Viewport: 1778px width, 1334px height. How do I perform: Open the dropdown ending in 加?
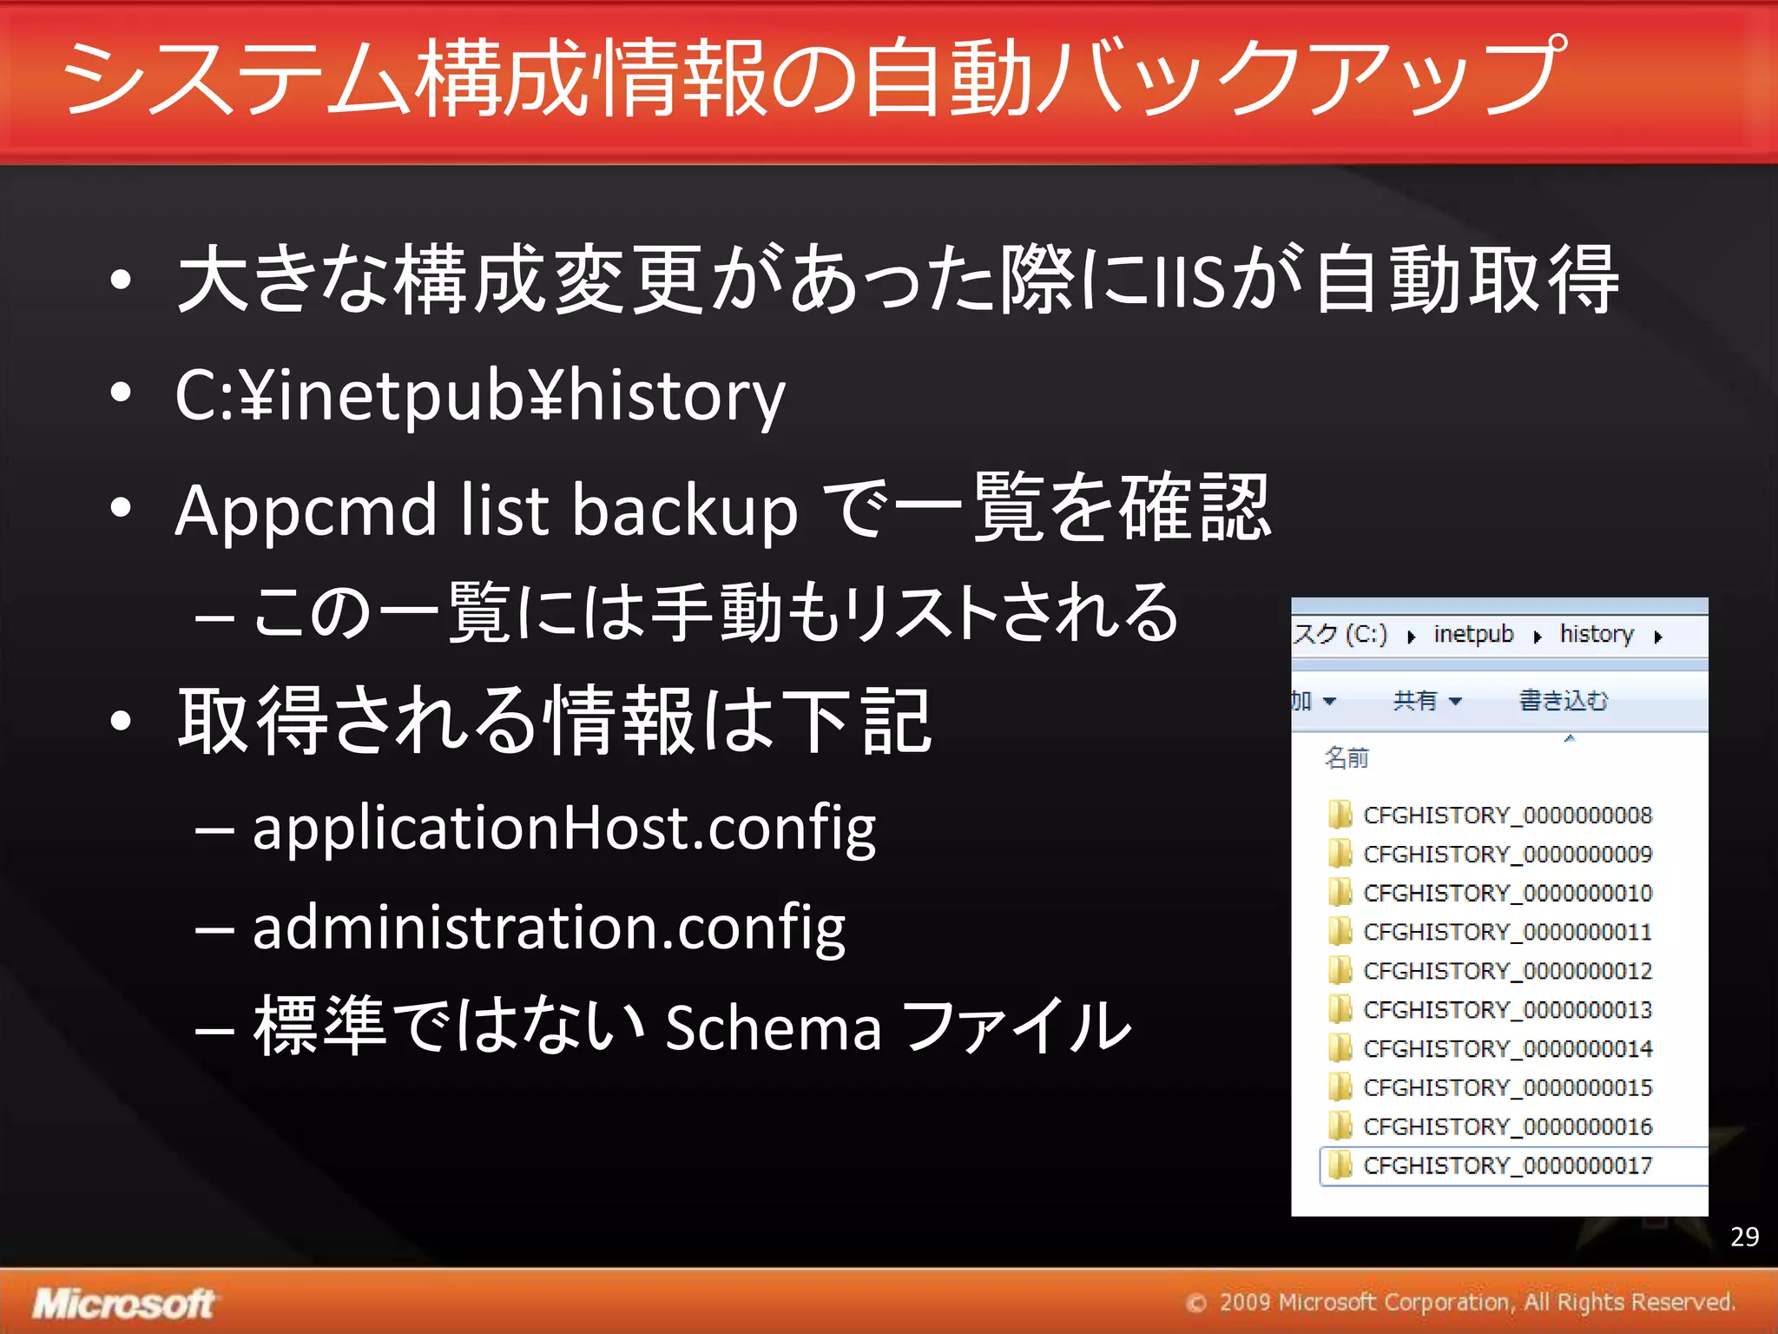pos(1314,700)
